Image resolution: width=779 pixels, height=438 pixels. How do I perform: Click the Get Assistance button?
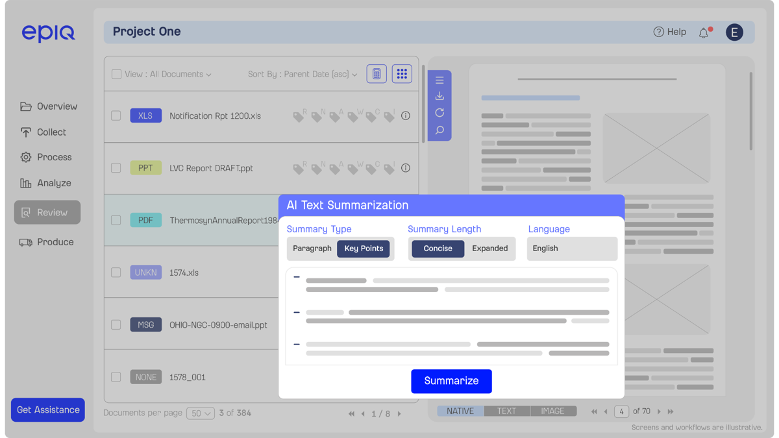(48, 410)
